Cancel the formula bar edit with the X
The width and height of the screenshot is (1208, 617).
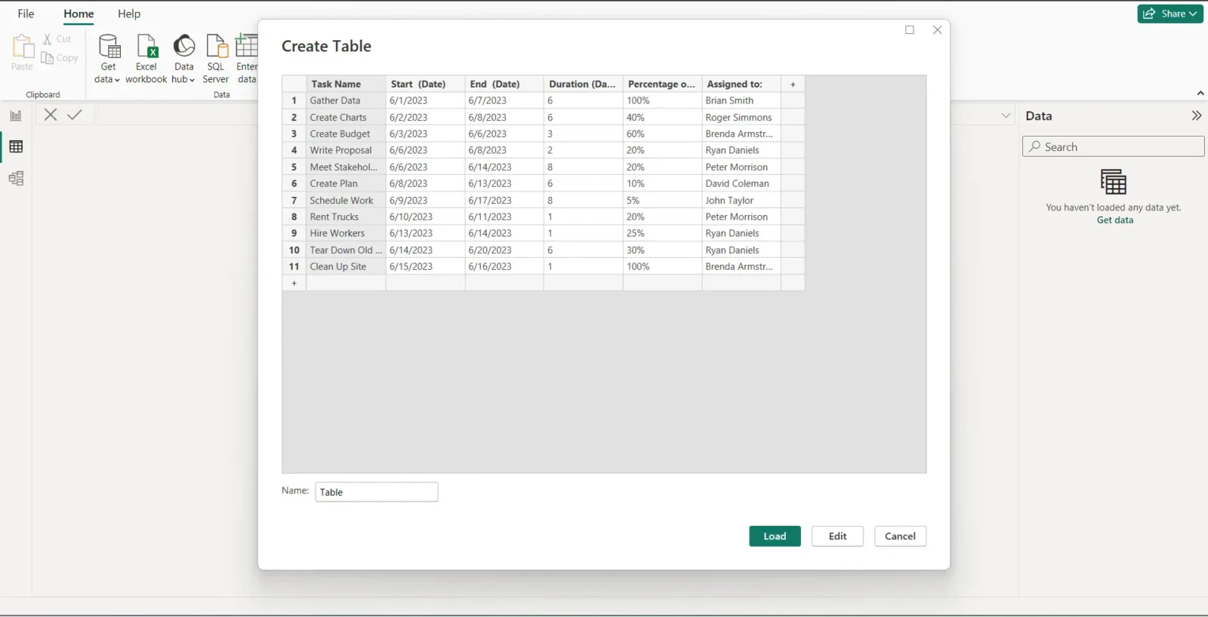coord(51,115)
